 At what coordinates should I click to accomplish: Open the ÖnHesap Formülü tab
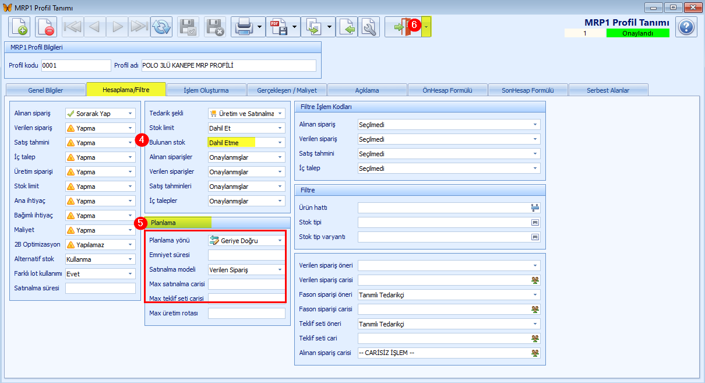tap(447, 90)
